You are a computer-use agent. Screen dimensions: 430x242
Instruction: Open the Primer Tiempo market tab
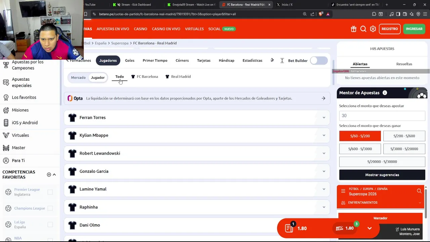click(155, 61)
